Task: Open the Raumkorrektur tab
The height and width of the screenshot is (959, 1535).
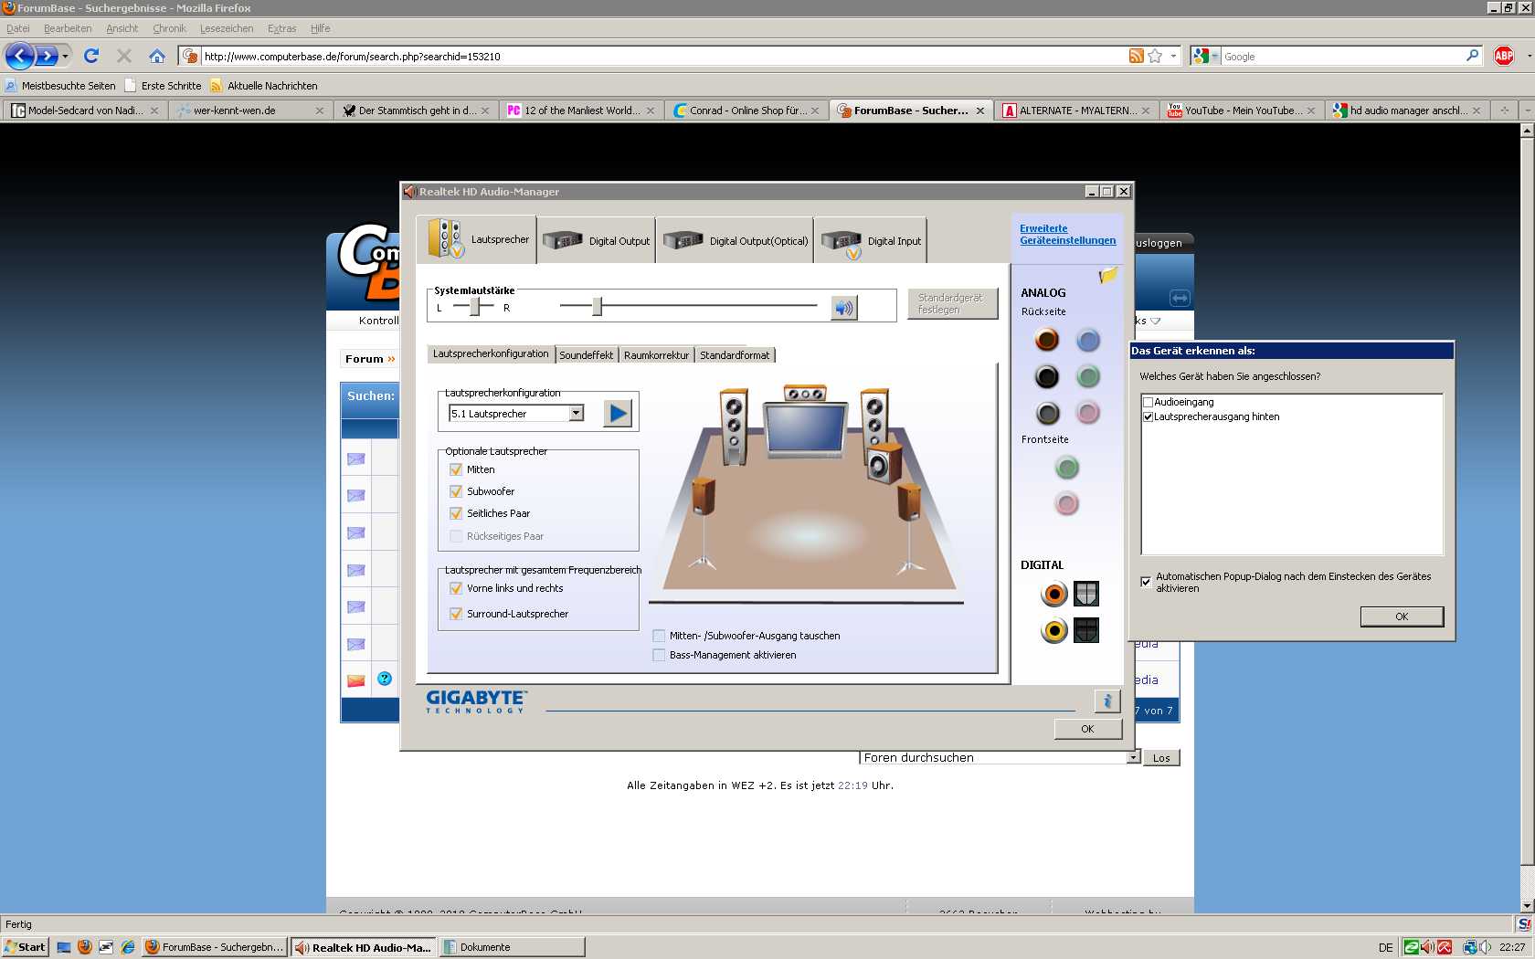Action: pos(656,355)
